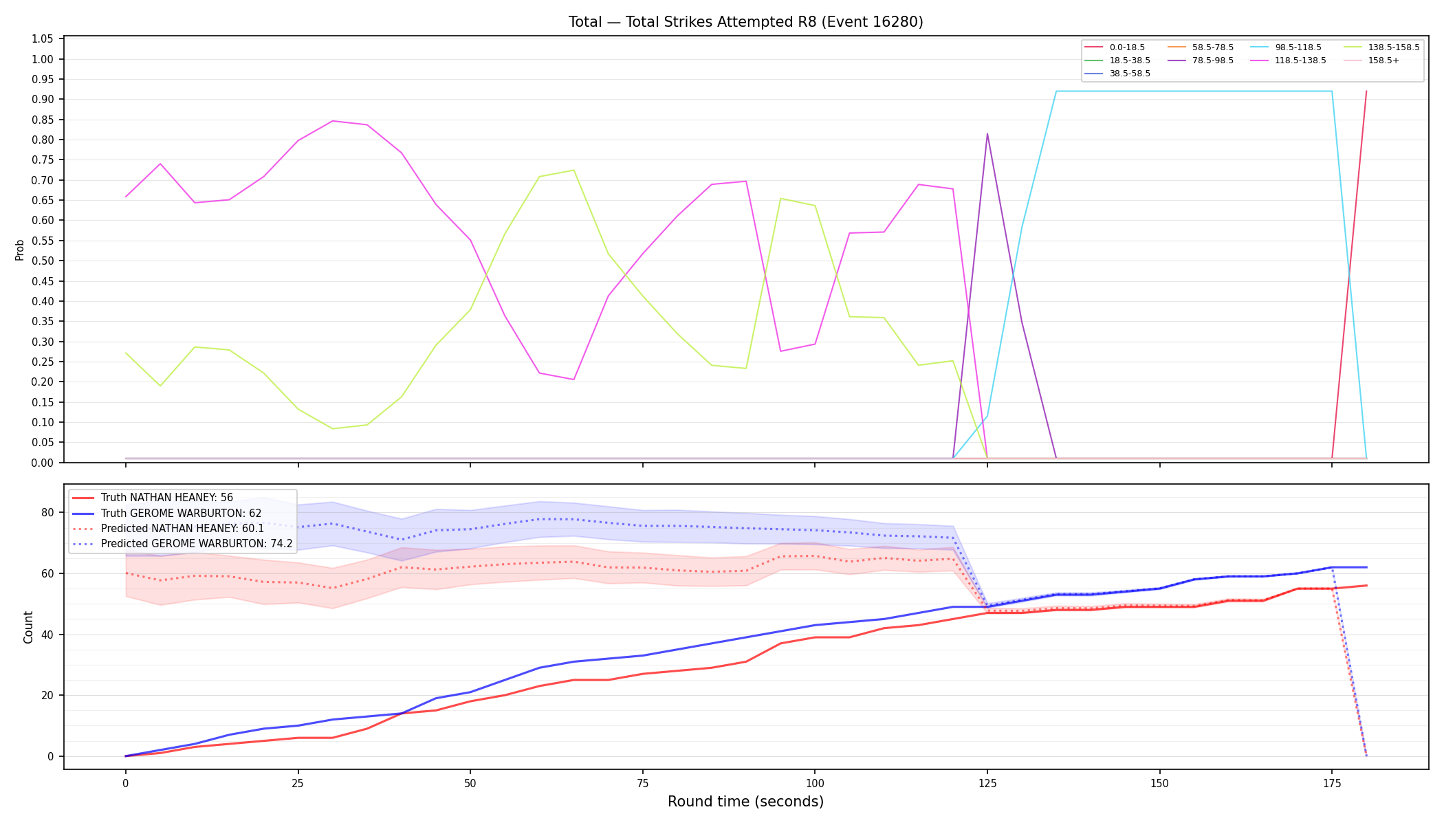Click the '0.50' tick on the Prob axis
Viewport: 1444px width, 825px height.
43,261
